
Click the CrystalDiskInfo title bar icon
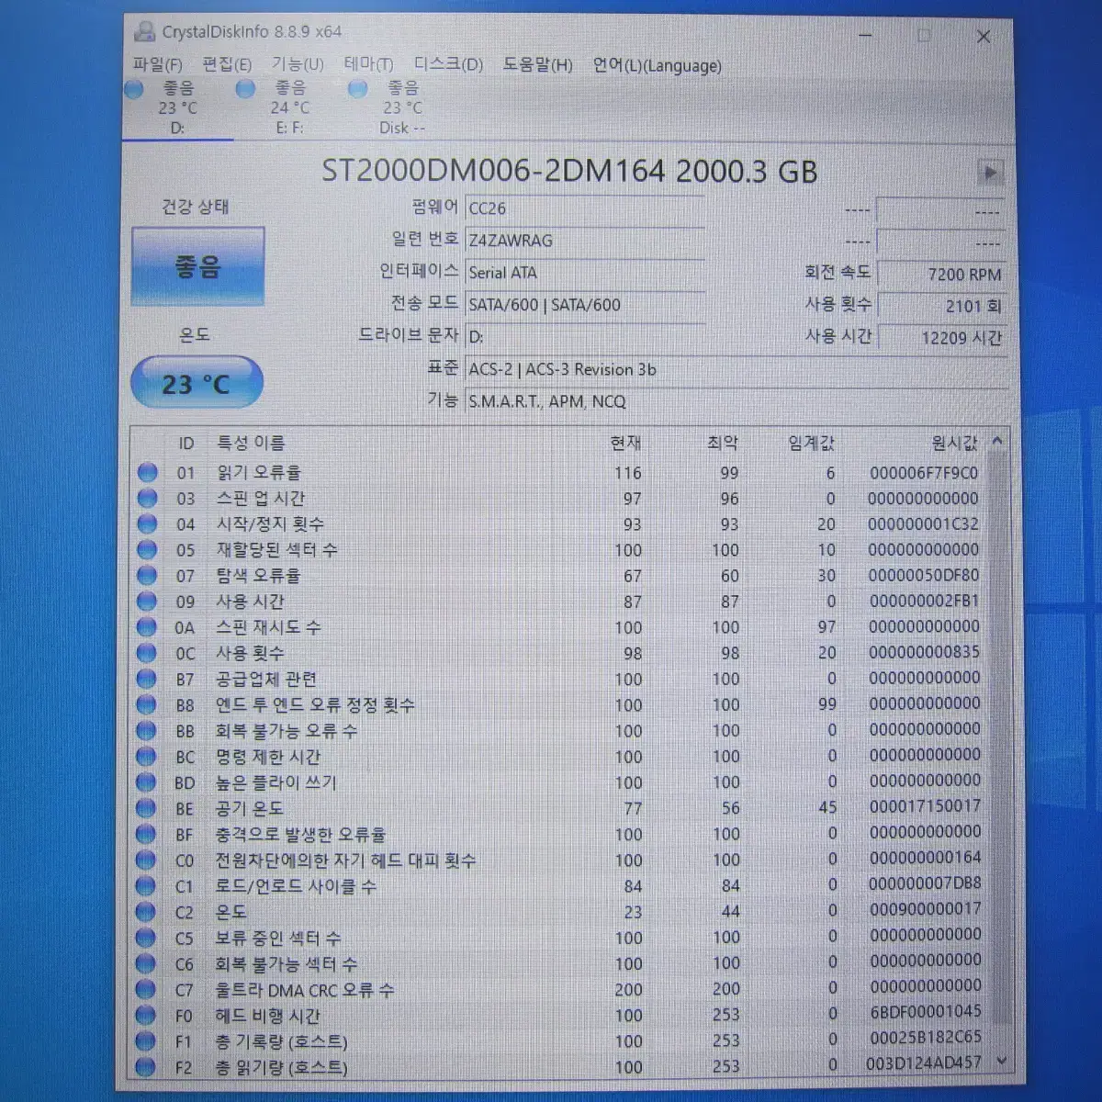click(144, 31)
